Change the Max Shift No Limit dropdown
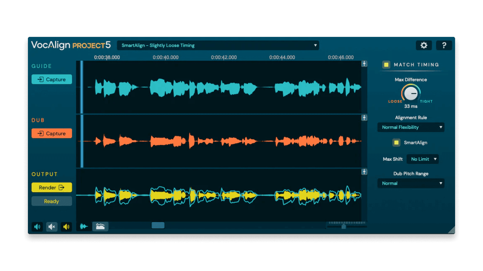 click(423, 159)
